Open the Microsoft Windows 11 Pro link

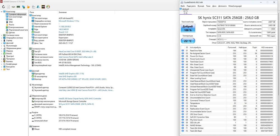(69, 21)
